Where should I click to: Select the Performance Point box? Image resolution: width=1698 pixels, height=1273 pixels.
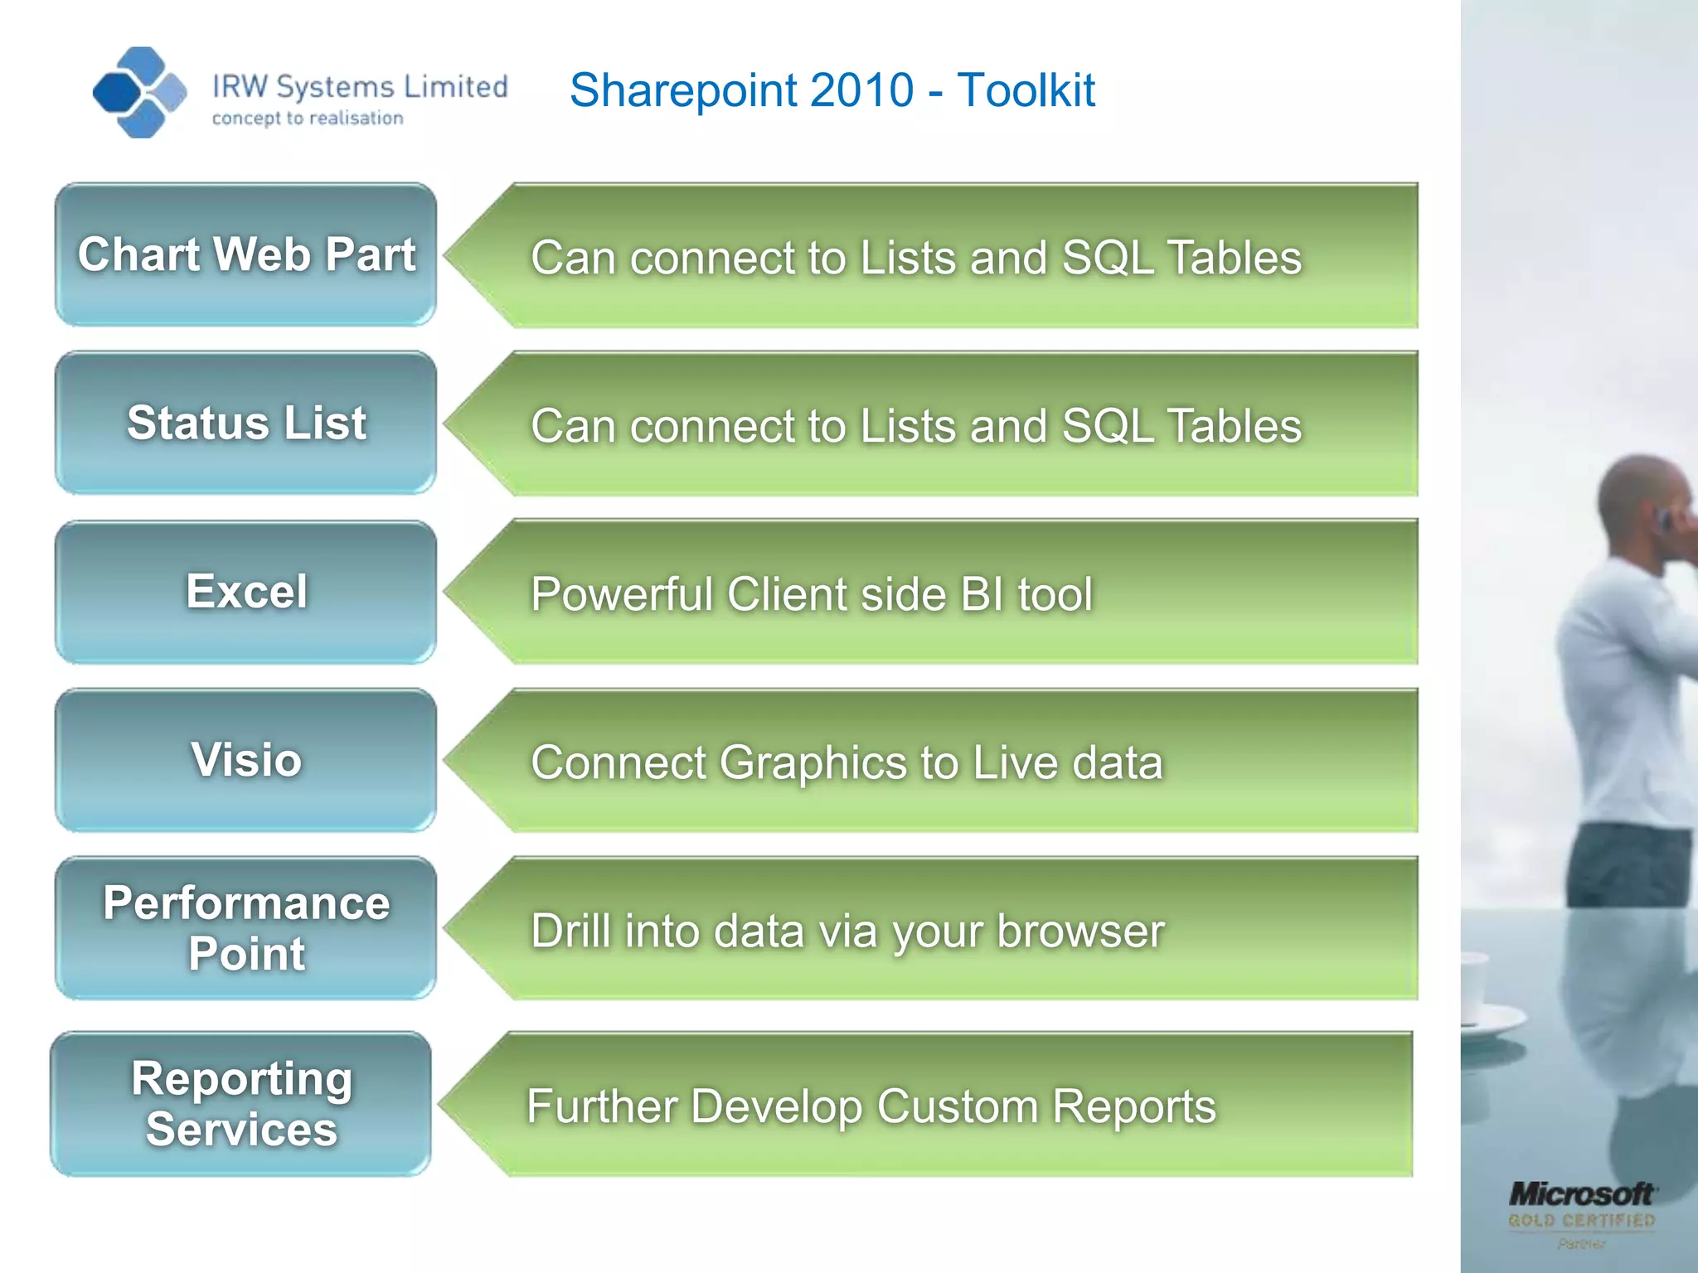246,928
